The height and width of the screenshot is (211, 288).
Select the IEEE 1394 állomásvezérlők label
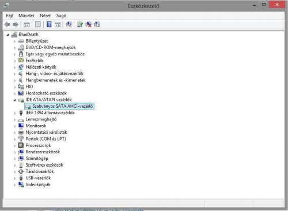coord(50,113)
